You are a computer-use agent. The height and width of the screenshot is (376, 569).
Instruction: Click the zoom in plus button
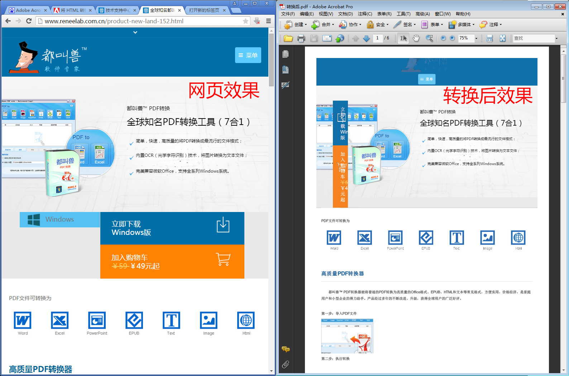coord(452,38)
